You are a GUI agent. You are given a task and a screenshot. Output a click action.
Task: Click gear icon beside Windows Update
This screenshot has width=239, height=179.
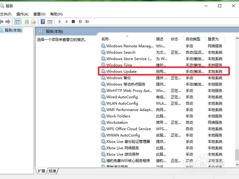[103, 71]
